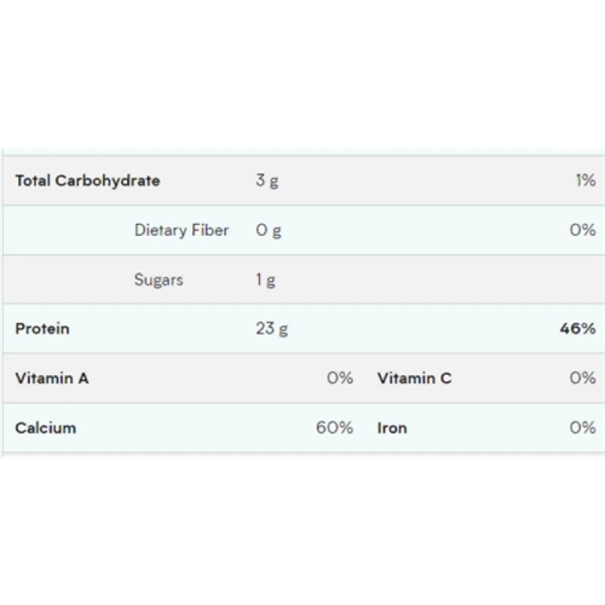
Task: Click the Protein label
Action: 42,329
